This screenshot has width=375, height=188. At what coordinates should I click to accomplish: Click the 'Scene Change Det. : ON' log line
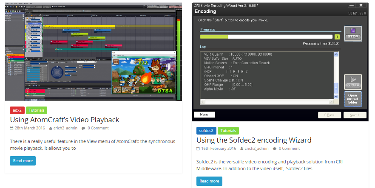[x=223, y=80]
